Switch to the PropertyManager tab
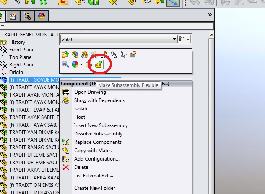The image size is (265, 194). point(13,16)
